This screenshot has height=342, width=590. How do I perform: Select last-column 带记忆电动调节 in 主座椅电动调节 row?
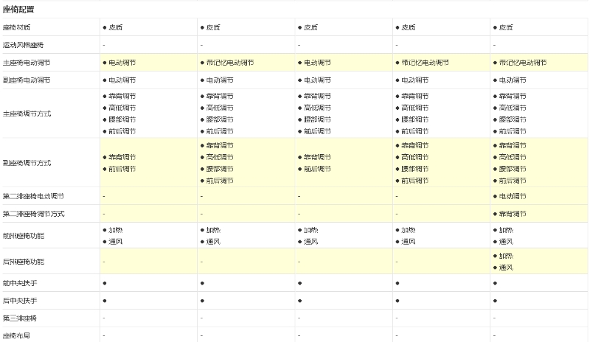(523, 63)
